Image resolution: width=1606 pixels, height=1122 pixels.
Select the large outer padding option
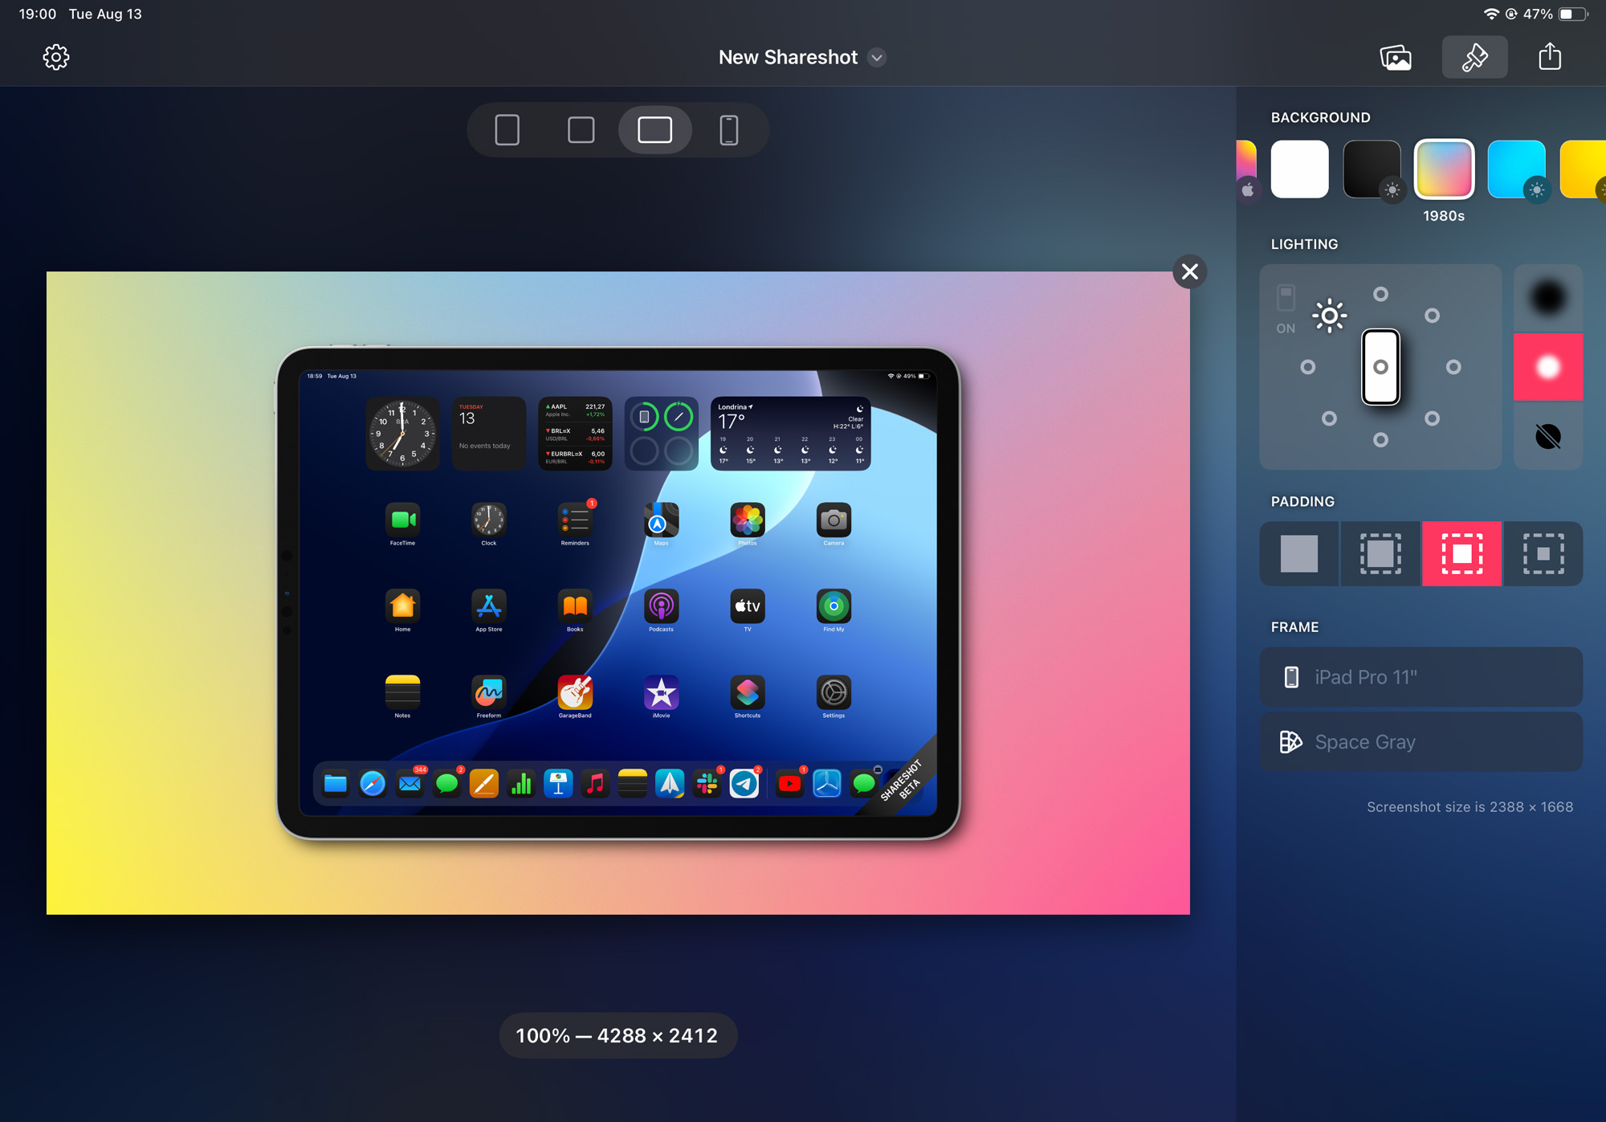[x=1541, y=552]
